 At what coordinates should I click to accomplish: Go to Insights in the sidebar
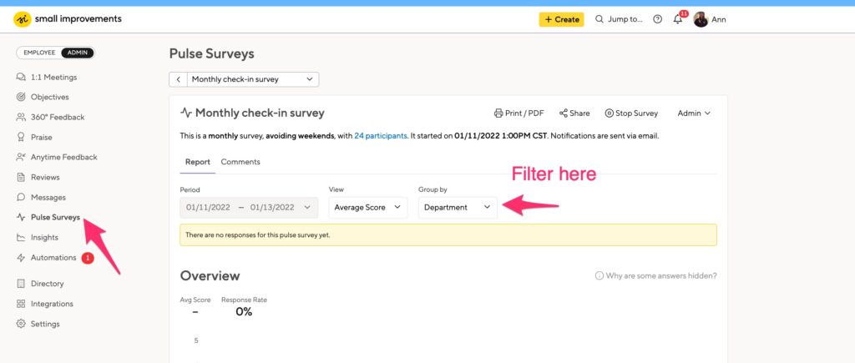[x=44, y=238]
